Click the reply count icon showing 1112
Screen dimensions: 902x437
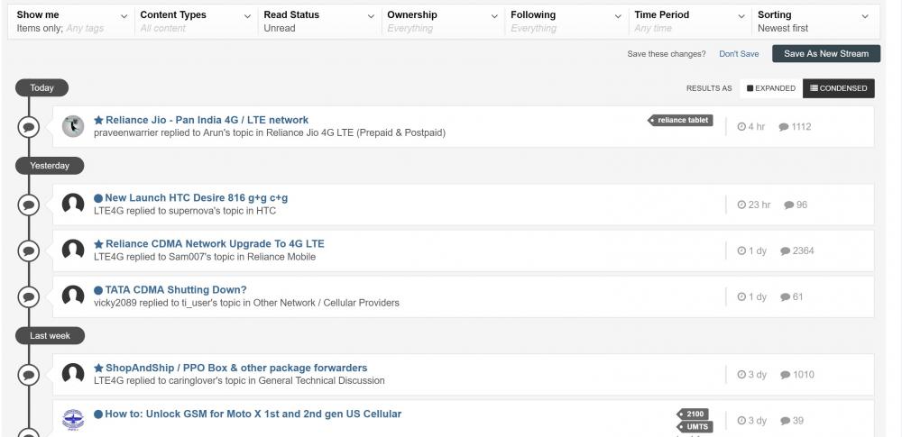(x=784, y=127)
